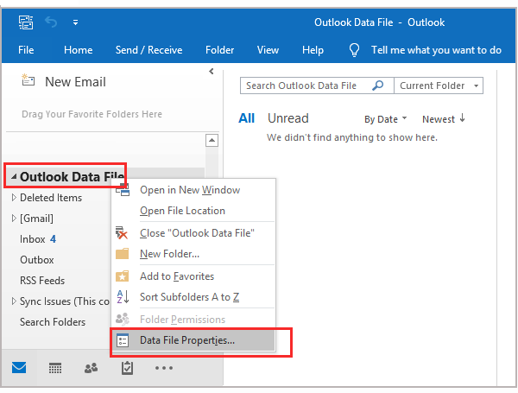The height and width of the screenshot is (393, 518).
Task: Expand the Deleted Items folder triangle
Action: pos(14,198)
